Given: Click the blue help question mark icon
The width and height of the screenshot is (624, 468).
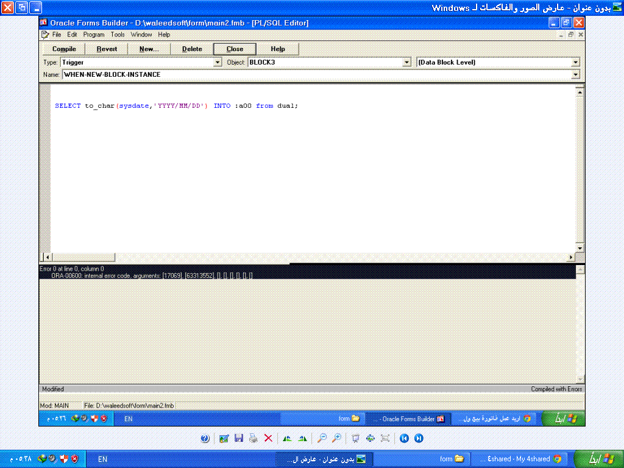Looking at the screenshot, I should 205,438.
